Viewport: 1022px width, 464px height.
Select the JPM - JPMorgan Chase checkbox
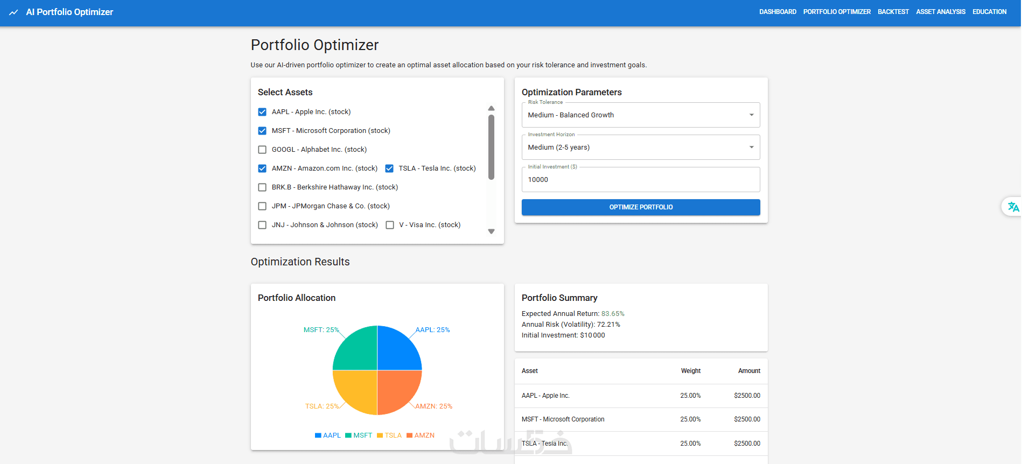(x=262, y=206)
